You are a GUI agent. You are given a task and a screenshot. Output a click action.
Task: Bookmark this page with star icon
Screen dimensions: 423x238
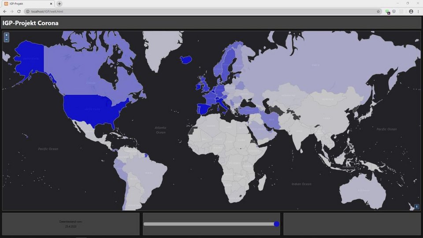tap(378, 11)
